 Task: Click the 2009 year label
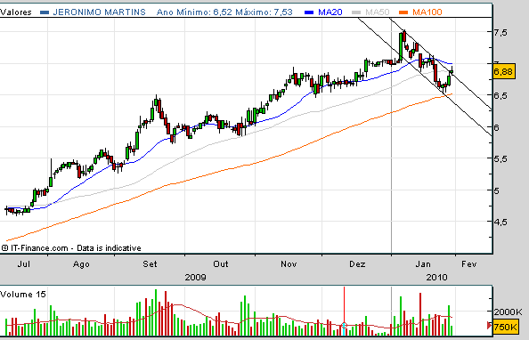tap(195, 278)
